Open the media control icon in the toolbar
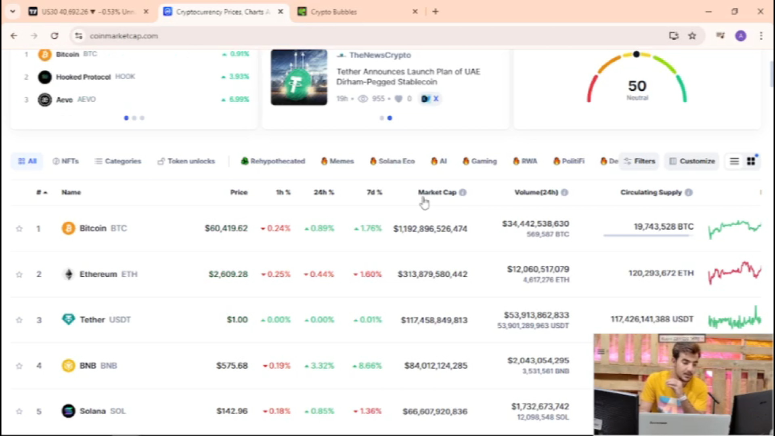The width and height of the screenshot is (775, 436). pyautogui.click(x=721, y=36)
